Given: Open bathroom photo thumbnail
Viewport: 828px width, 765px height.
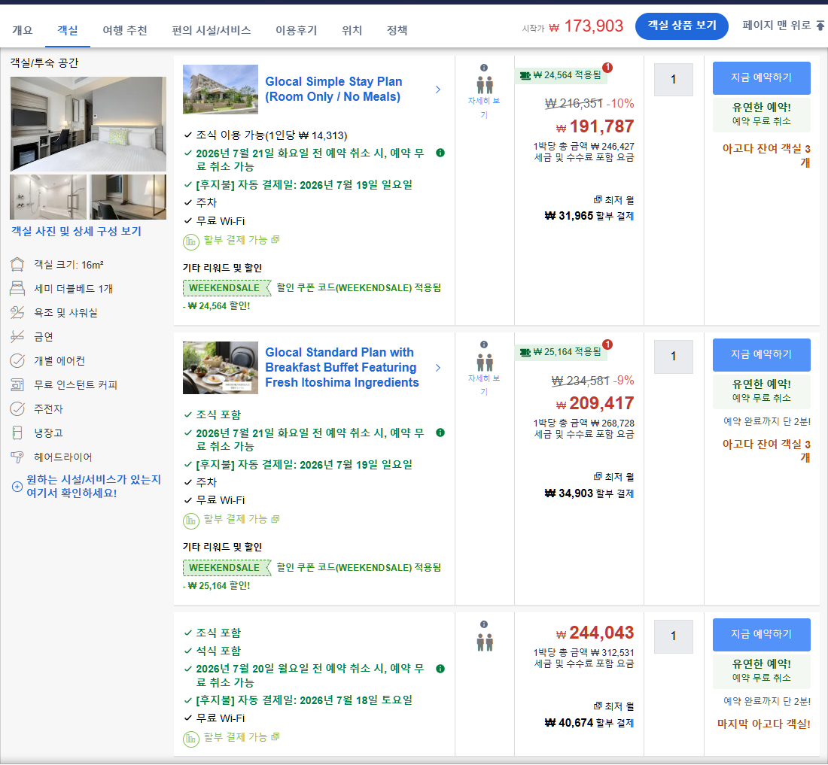Looking at the screenshot, I should 48,197.
